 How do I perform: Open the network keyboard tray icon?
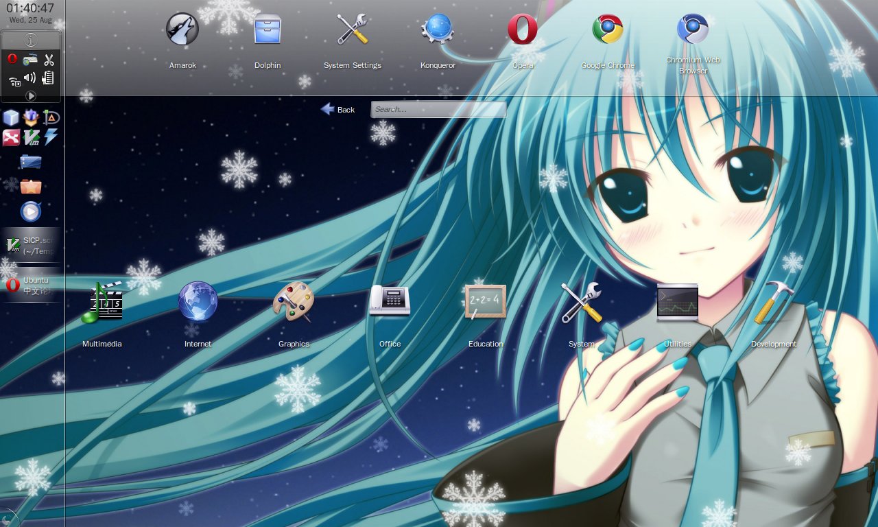pyautogui.click(x=30, y=60)
